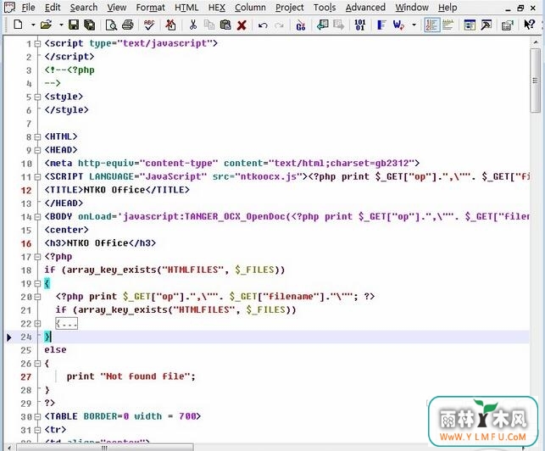Screen dimensions: 545x451
Task: Redo the last undone edit
Action: (279, 25)
